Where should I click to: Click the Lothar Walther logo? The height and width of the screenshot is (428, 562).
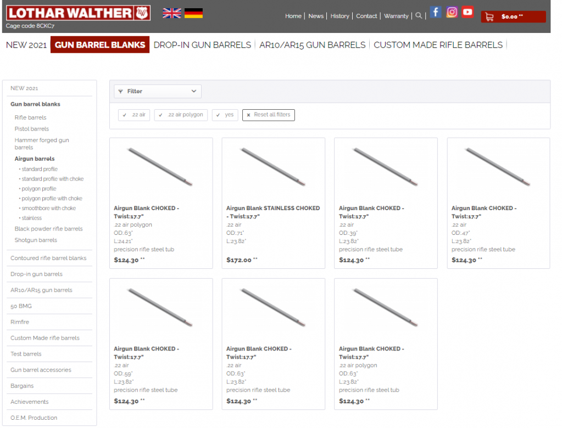pyautogui.click(x=78, y=13)
